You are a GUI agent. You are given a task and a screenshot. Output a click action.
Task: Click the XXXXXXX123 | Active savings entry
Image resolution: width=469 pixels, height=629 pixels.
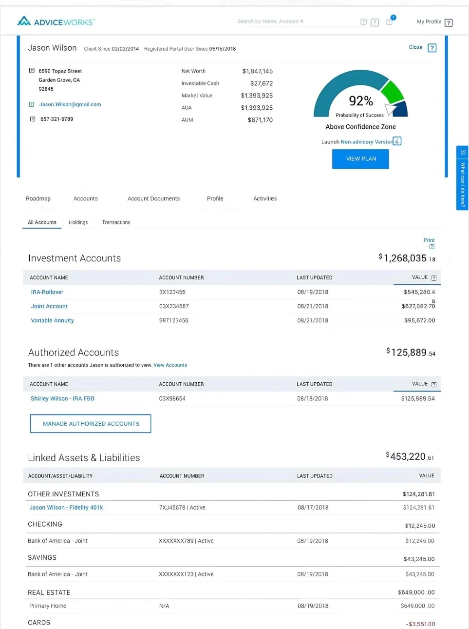(186, 574)
